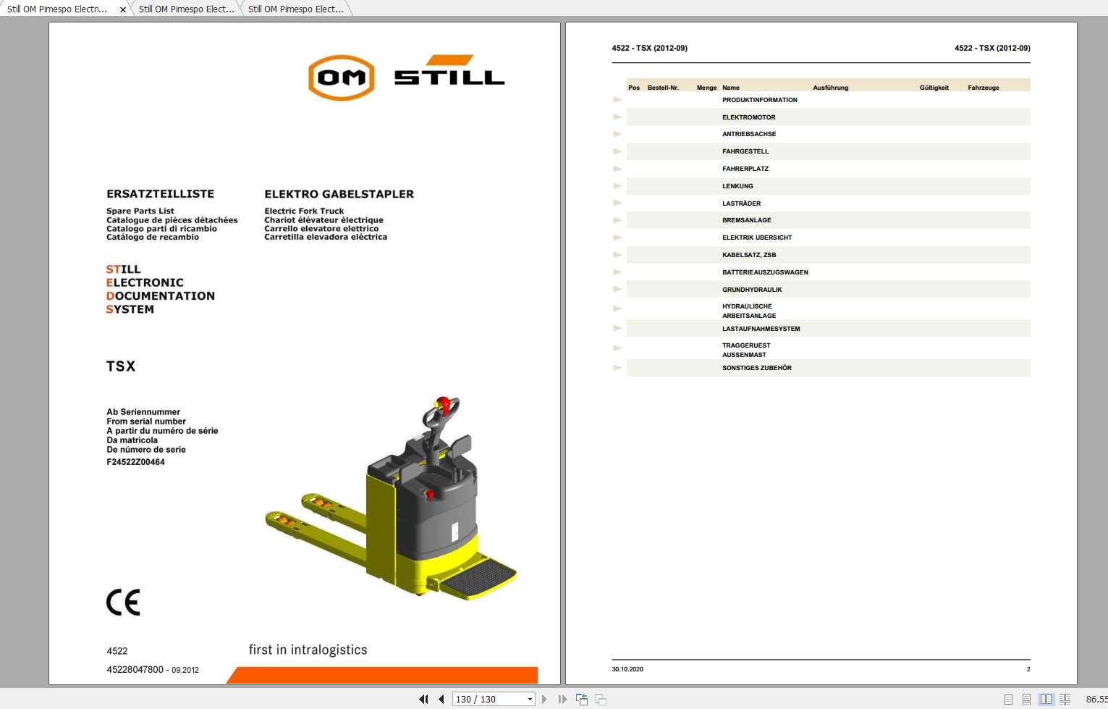
Task: Click the ERSATZTEILLISTE heading
Action: 160,194
